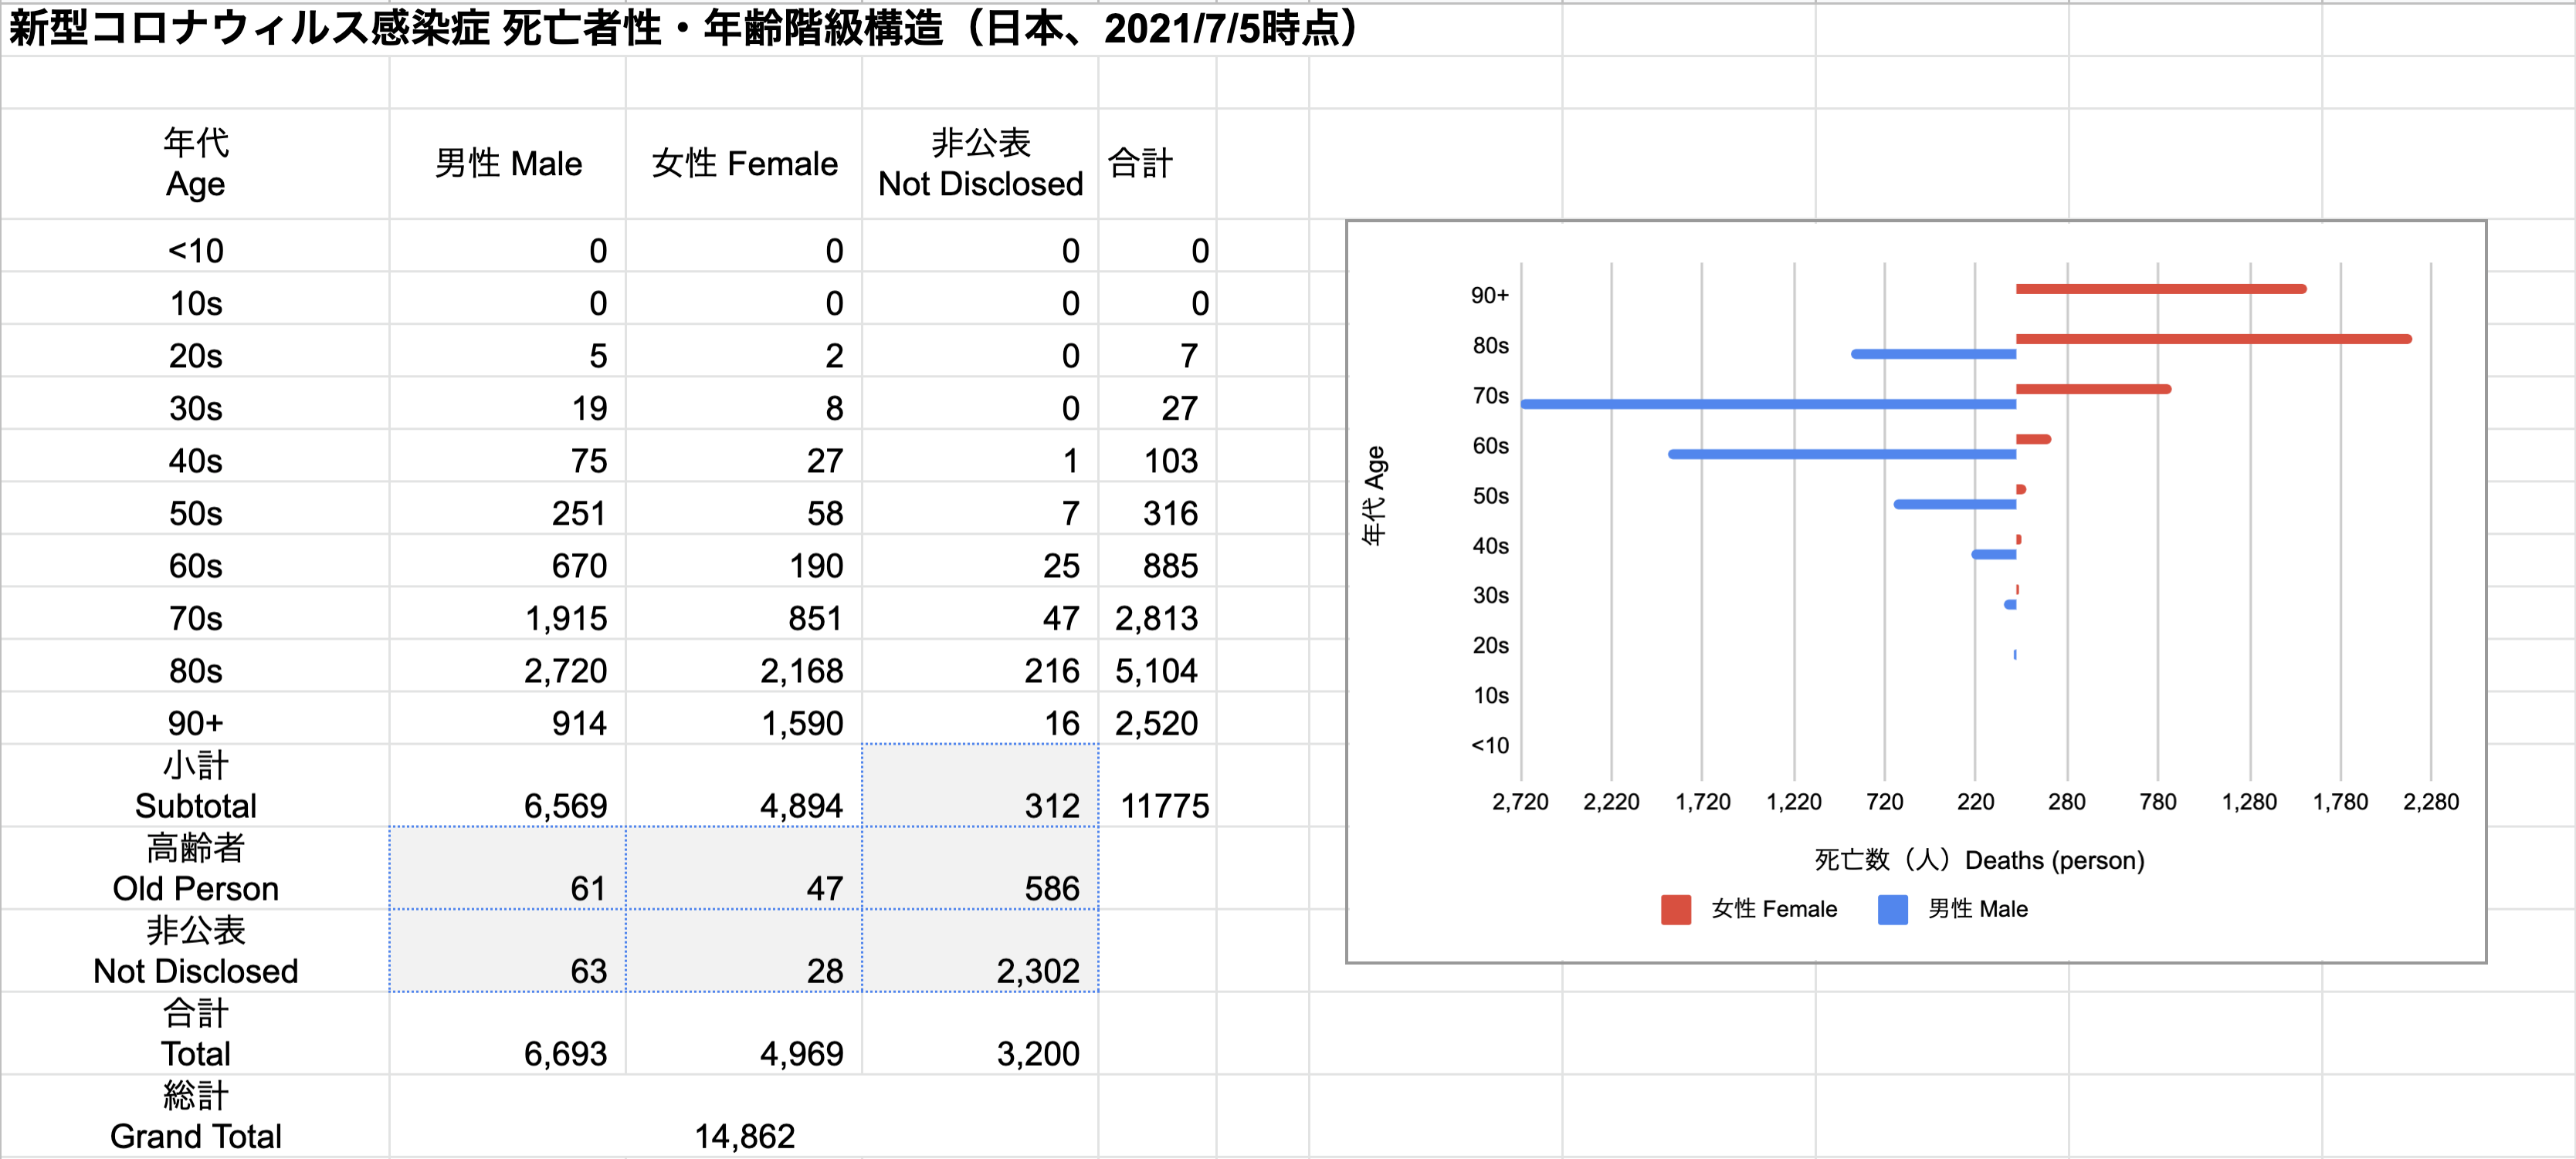The width and height of the screenshot is (2576, 1159).
Task: Click the 年代 Age column header
Action: (x=195, y=163)
